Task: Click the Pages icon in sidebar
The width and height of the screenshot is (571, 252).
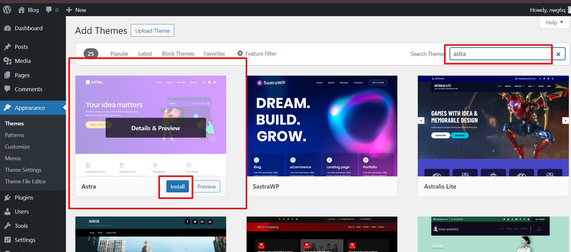Action: pos(8,75)
